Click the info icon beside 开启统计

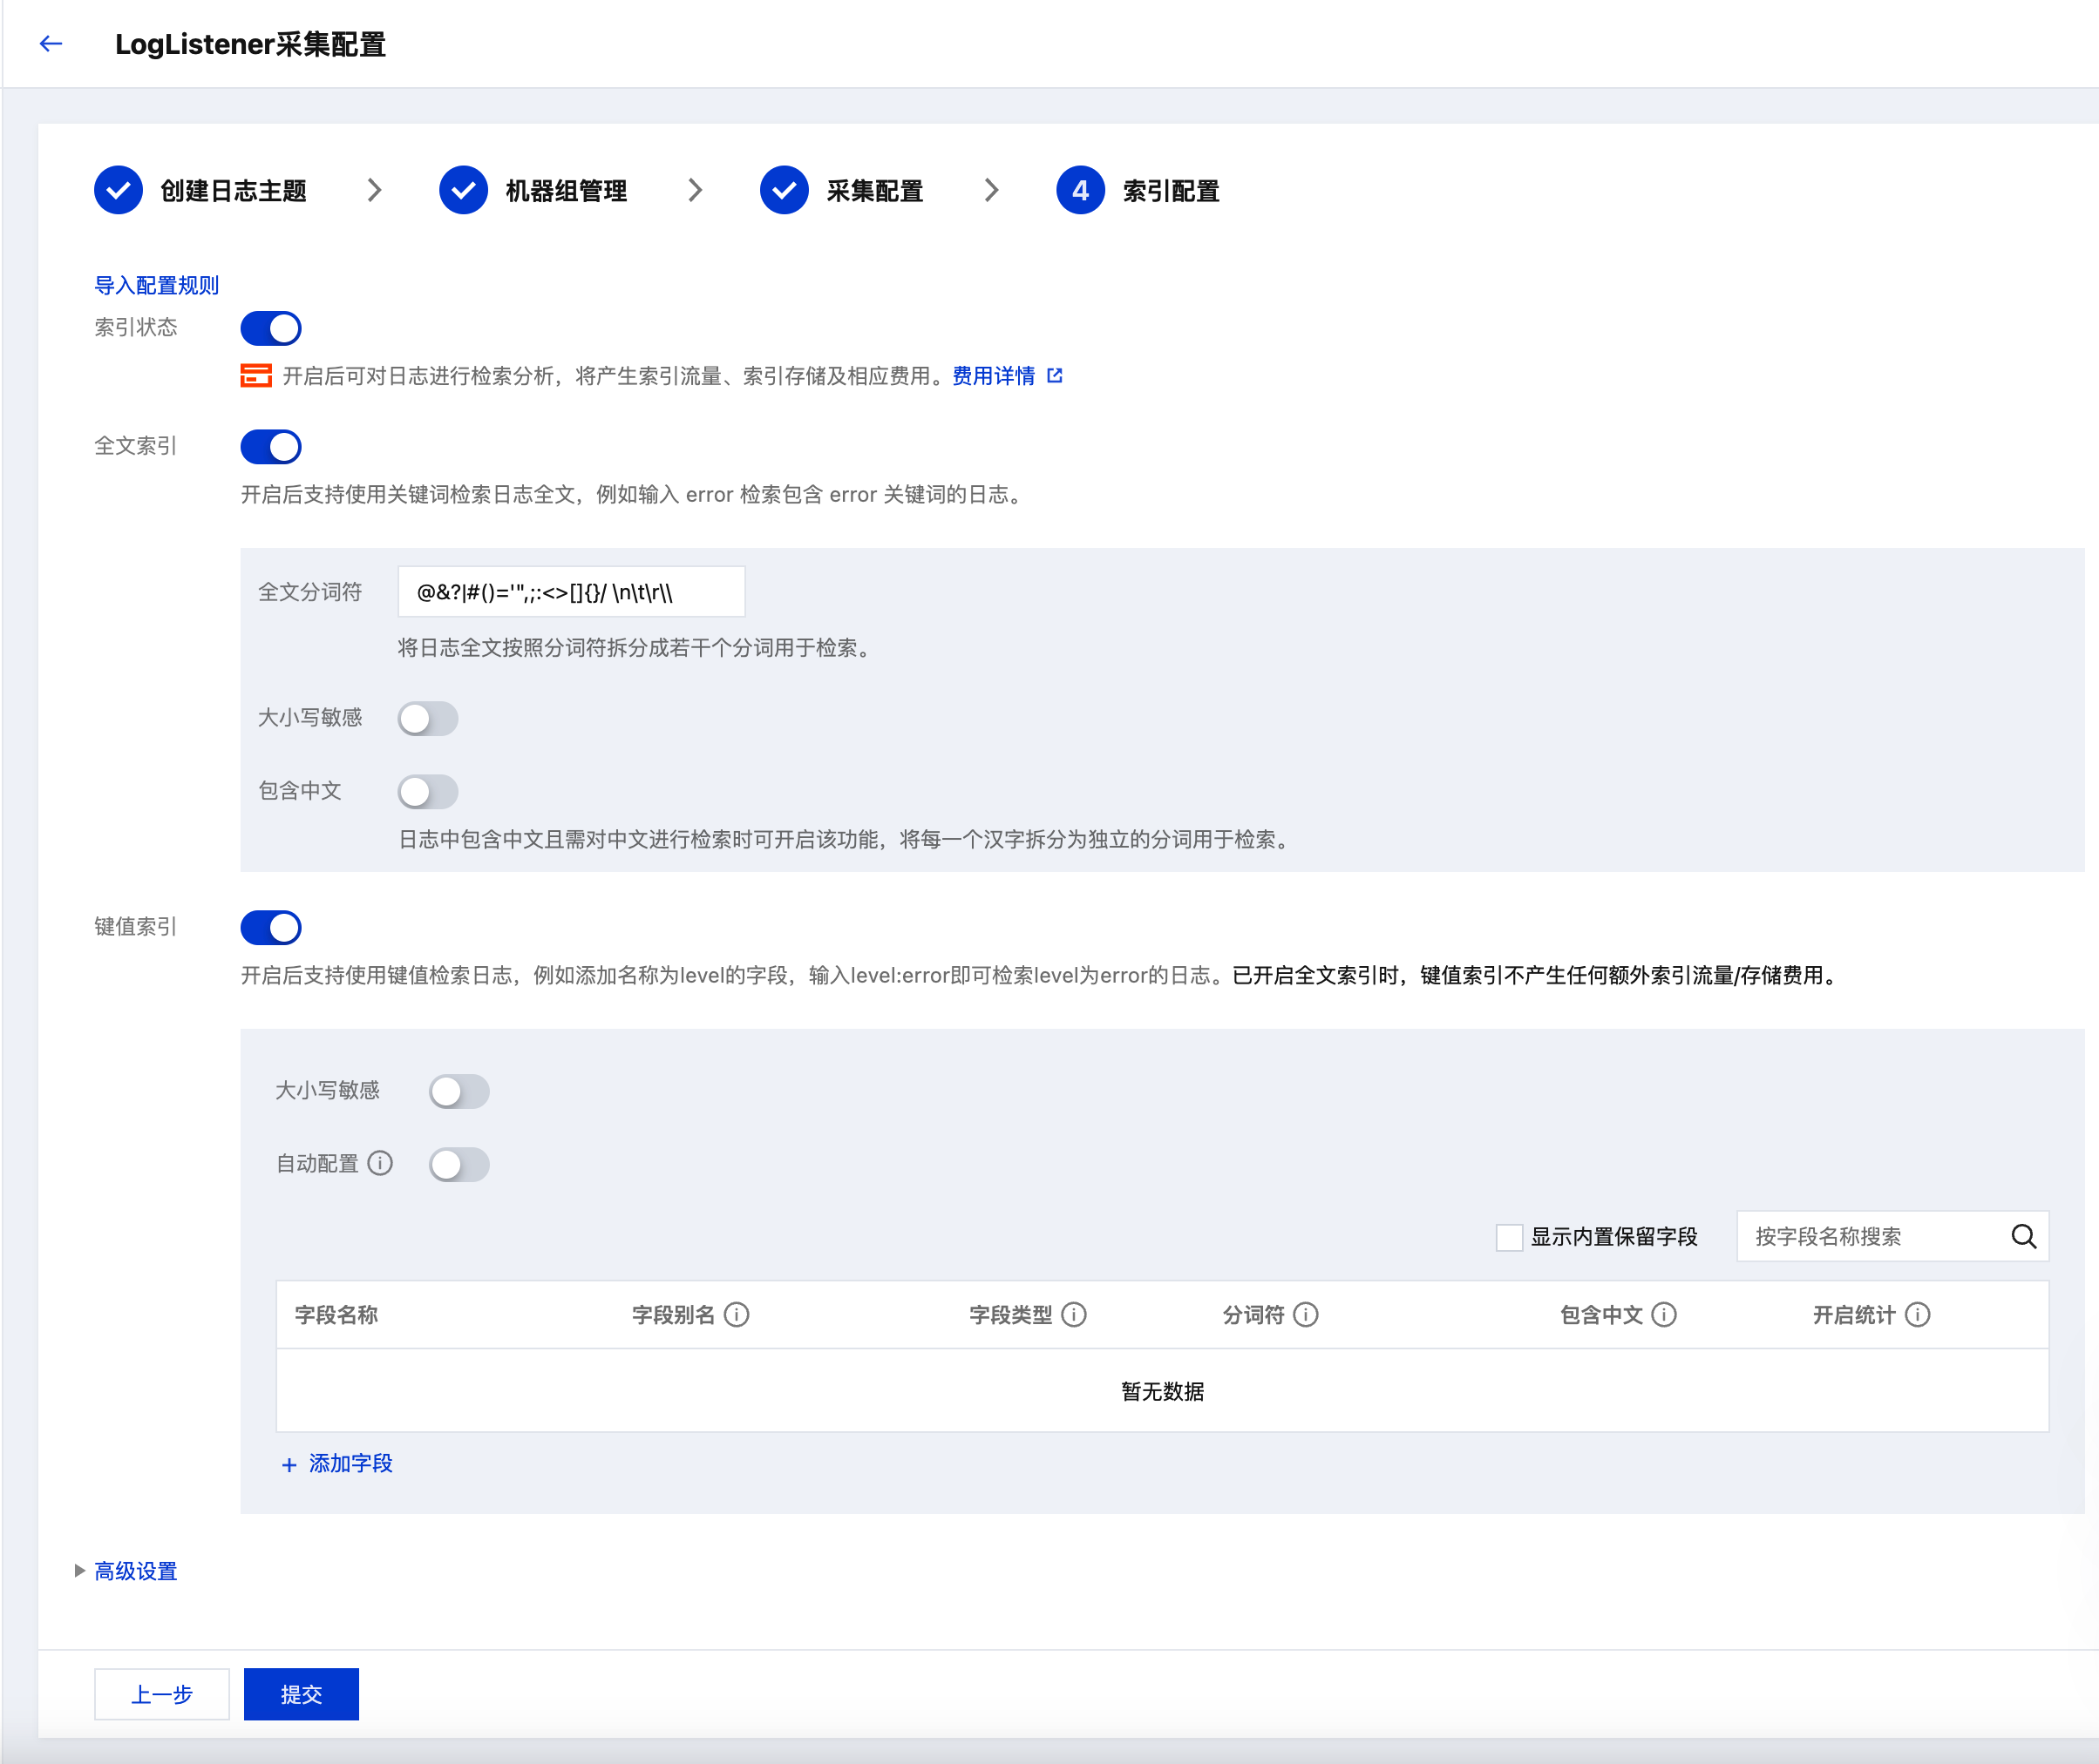click(1917, 1314)
